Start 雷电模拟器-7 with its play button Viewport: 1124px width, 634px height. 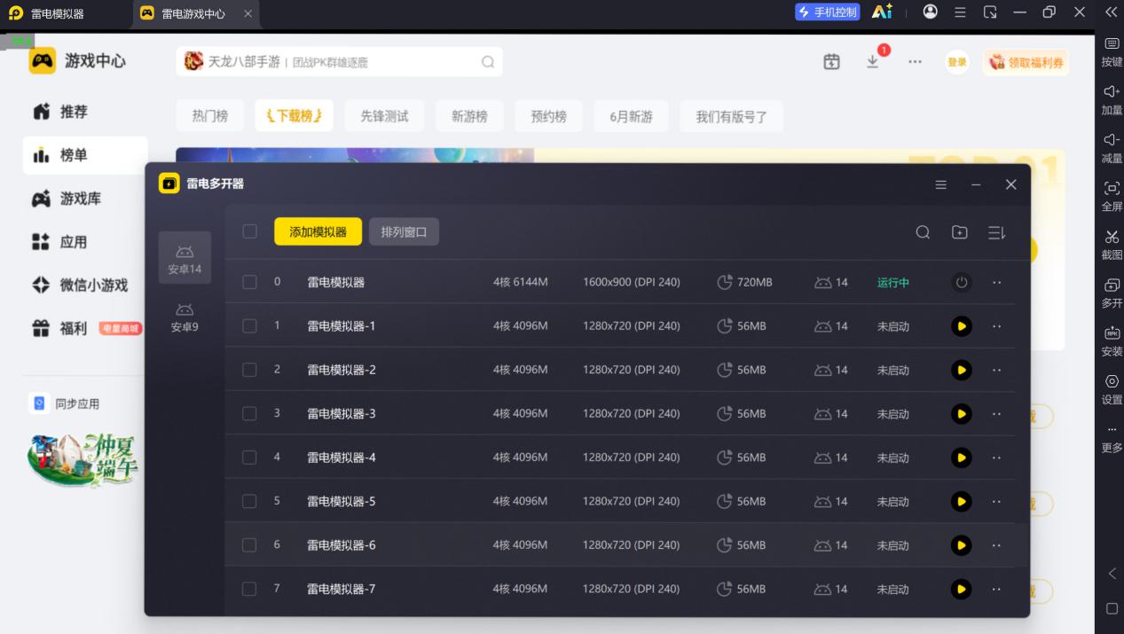961,589
